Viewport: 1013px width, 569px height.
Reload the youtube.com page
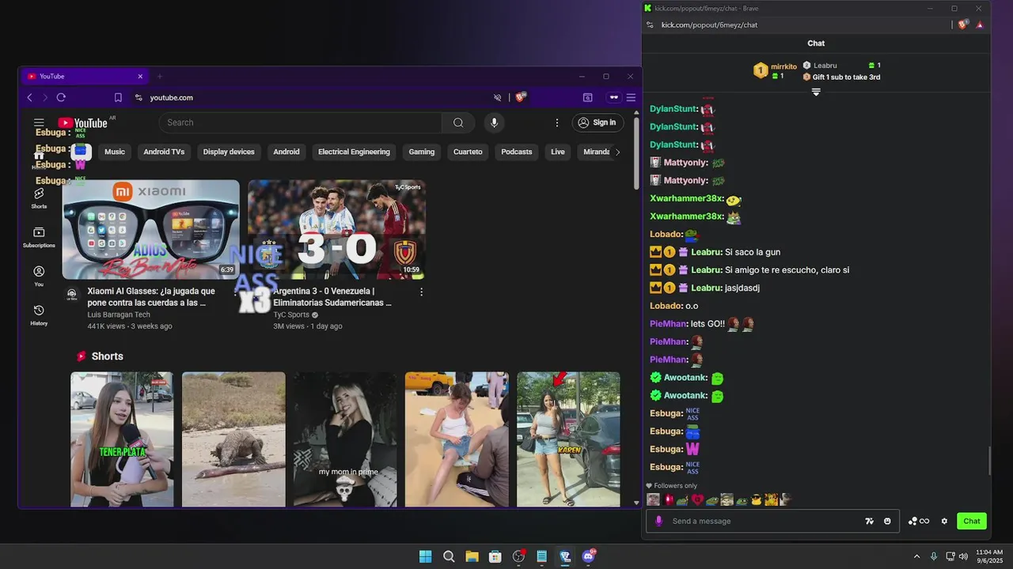point(61,98)
